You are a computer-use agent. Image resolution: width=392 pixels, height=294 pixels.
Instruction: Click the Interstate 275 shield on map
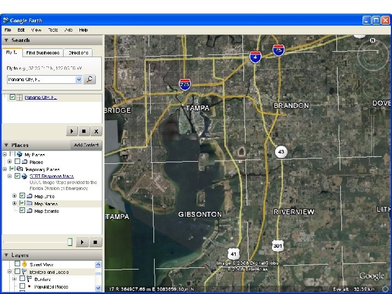click(185, 84)
